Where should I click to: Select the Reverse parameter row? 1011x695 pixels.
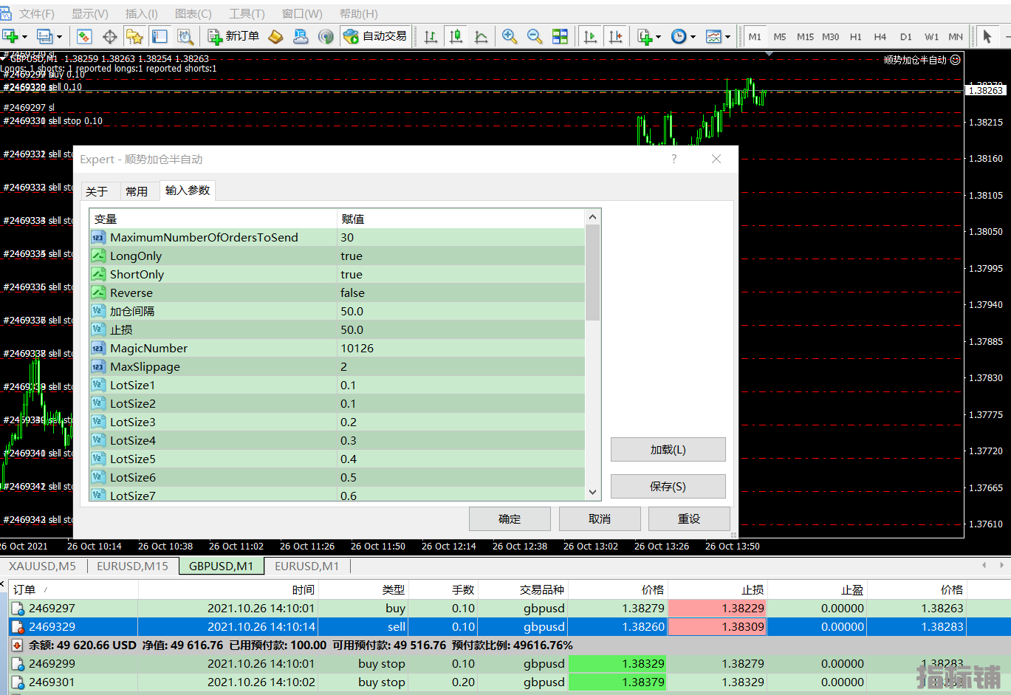pyautogui.click(x=337, y=292)
